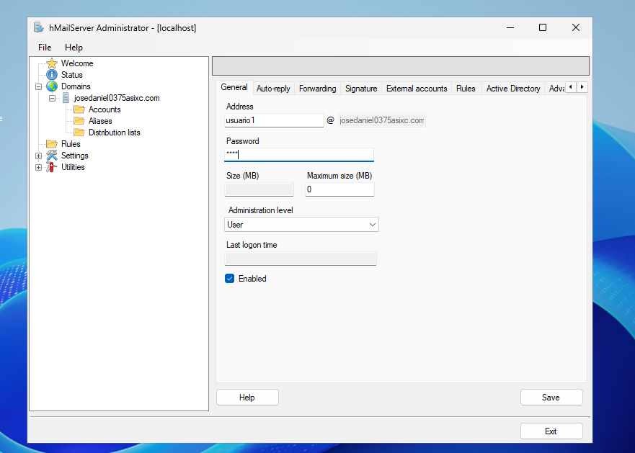635x453 pixels.
Task: Switch to the Rules tab
Action: pyautogui.click(x=466, y=89)
